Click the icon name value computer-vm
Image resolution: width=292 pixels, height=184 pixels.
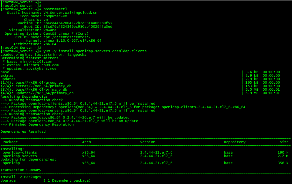[55, 16]
